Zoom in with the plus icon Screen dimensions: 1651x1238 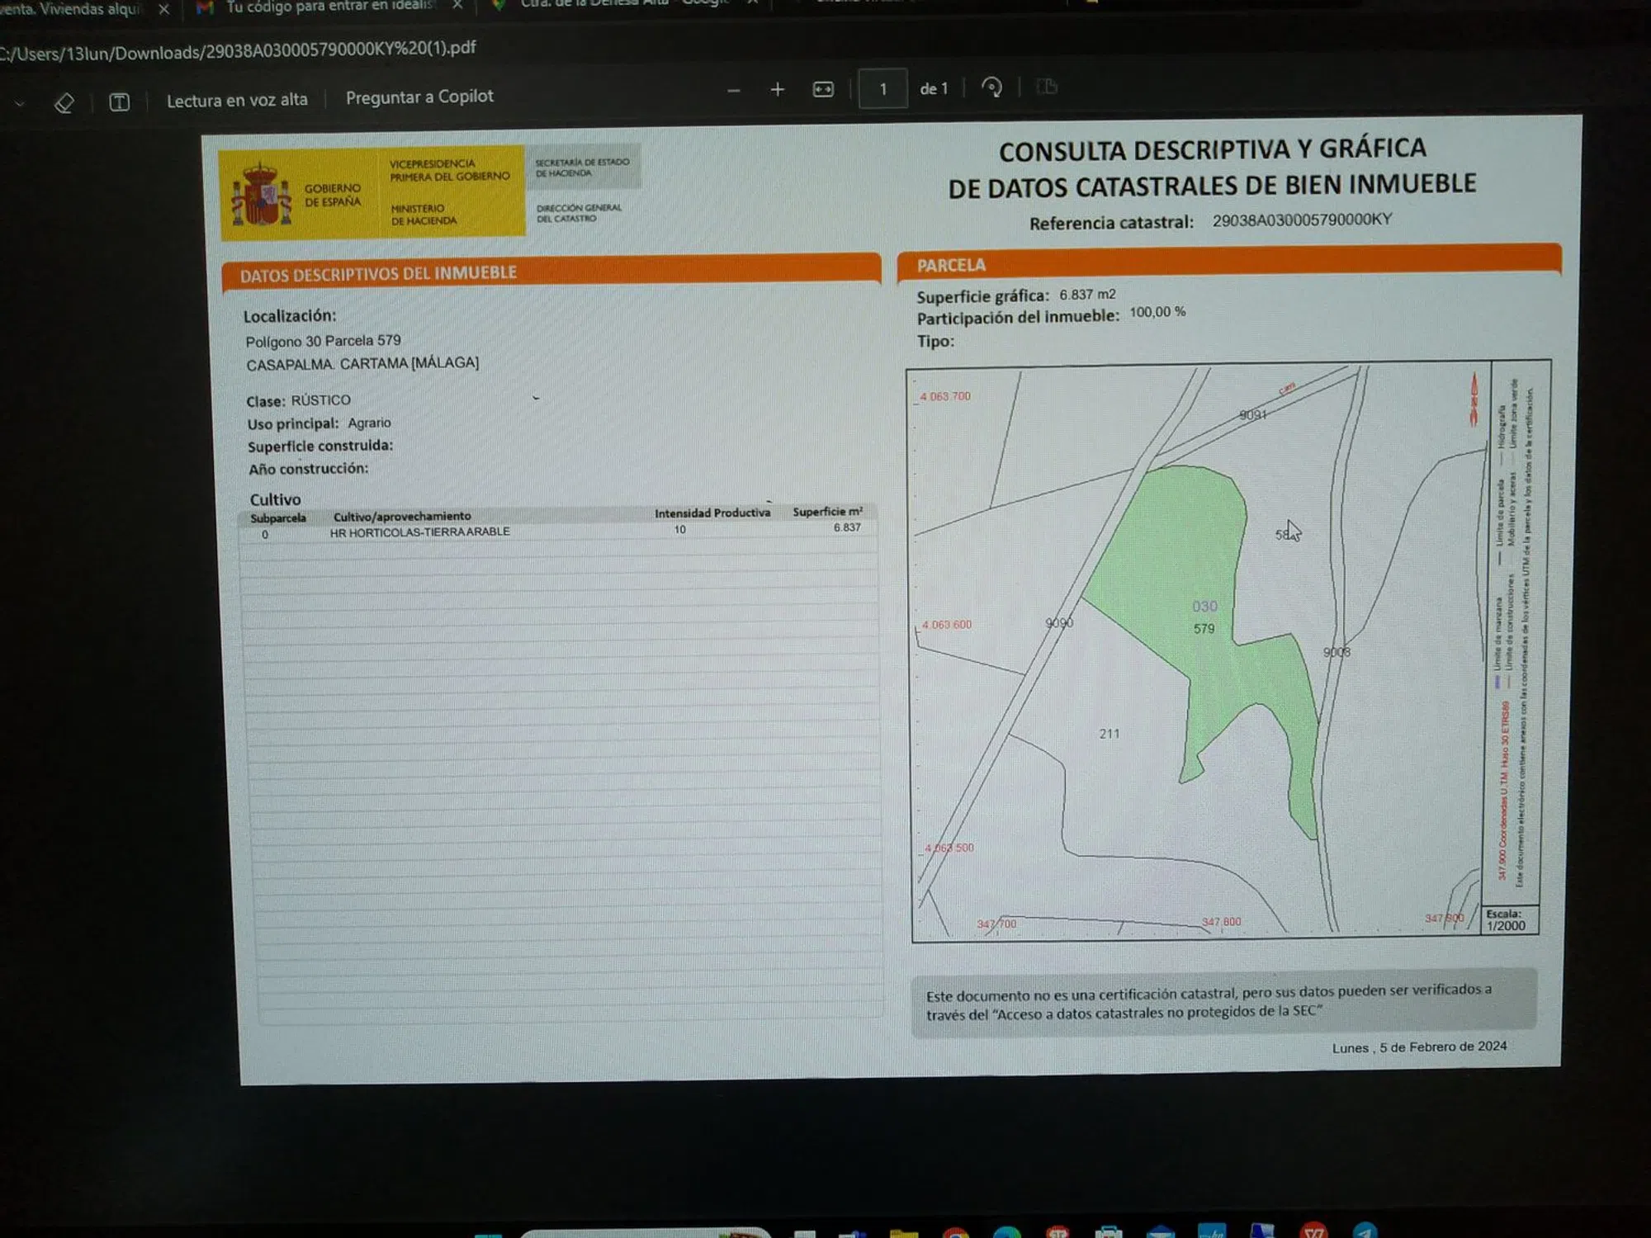point(777,89)
